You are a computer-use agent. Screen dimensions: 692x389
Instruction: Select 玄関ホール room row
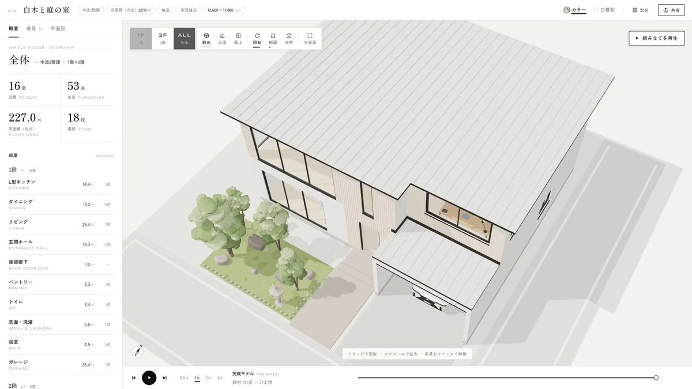pos(61,244)
